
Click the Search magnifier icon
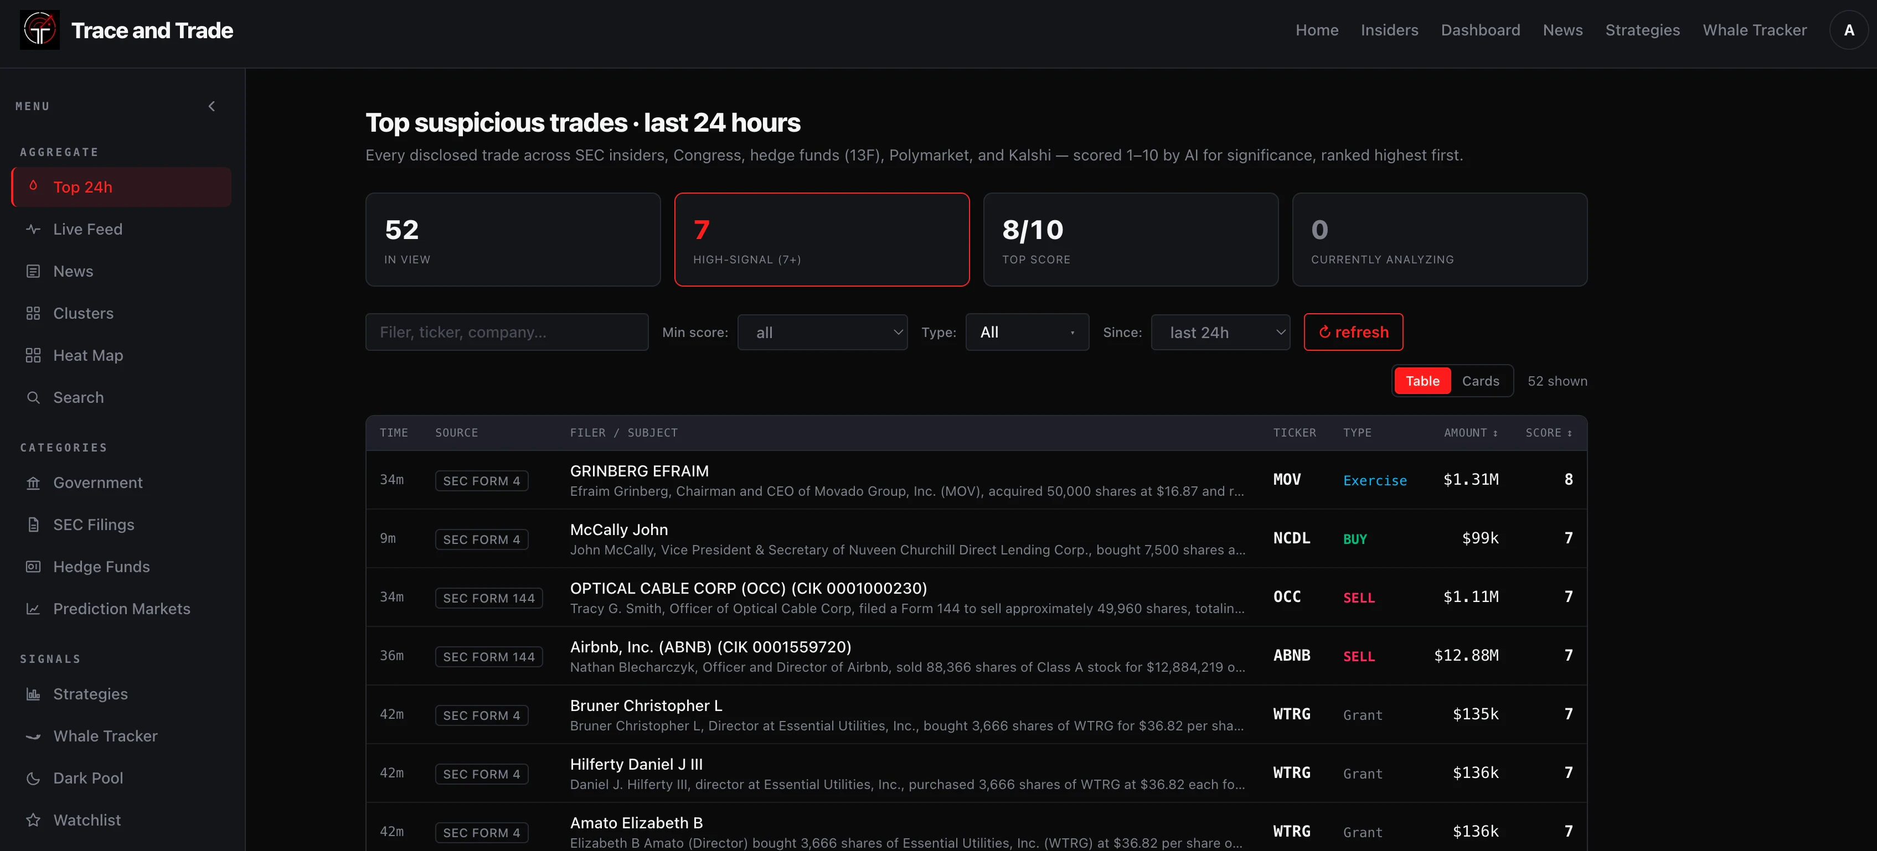coord(34,397)
